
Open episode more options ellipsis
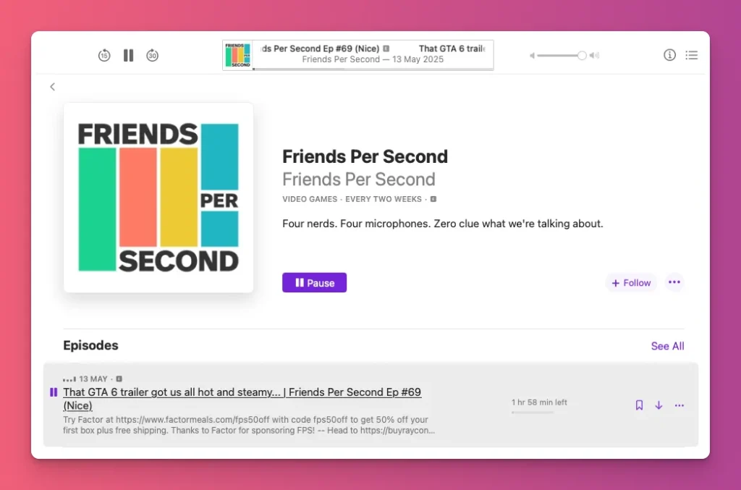coord(679,405)
